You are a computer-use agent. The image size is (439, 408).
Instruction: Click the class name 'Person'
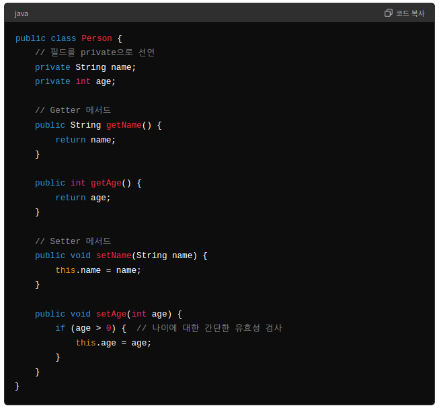click(97, 38)
